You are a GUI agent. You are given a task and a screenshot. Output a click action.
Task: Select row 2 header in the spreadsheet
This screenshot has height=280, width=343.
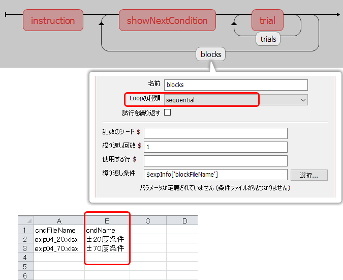25,239
